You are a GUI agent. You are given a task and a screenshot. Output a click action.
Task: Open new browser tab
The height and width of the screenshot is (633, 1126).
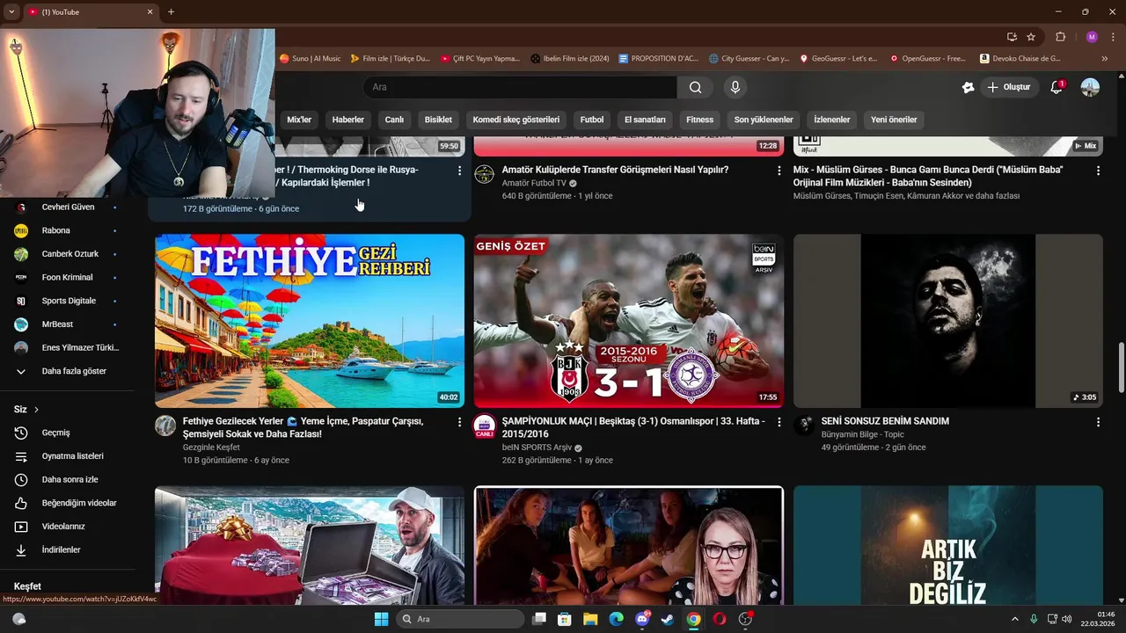coord(171,11)
